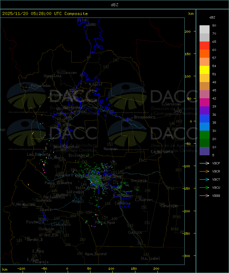Click the Sosneado map label
The height and width of the screenshot is (273, 229).
(x=44, y=200)
